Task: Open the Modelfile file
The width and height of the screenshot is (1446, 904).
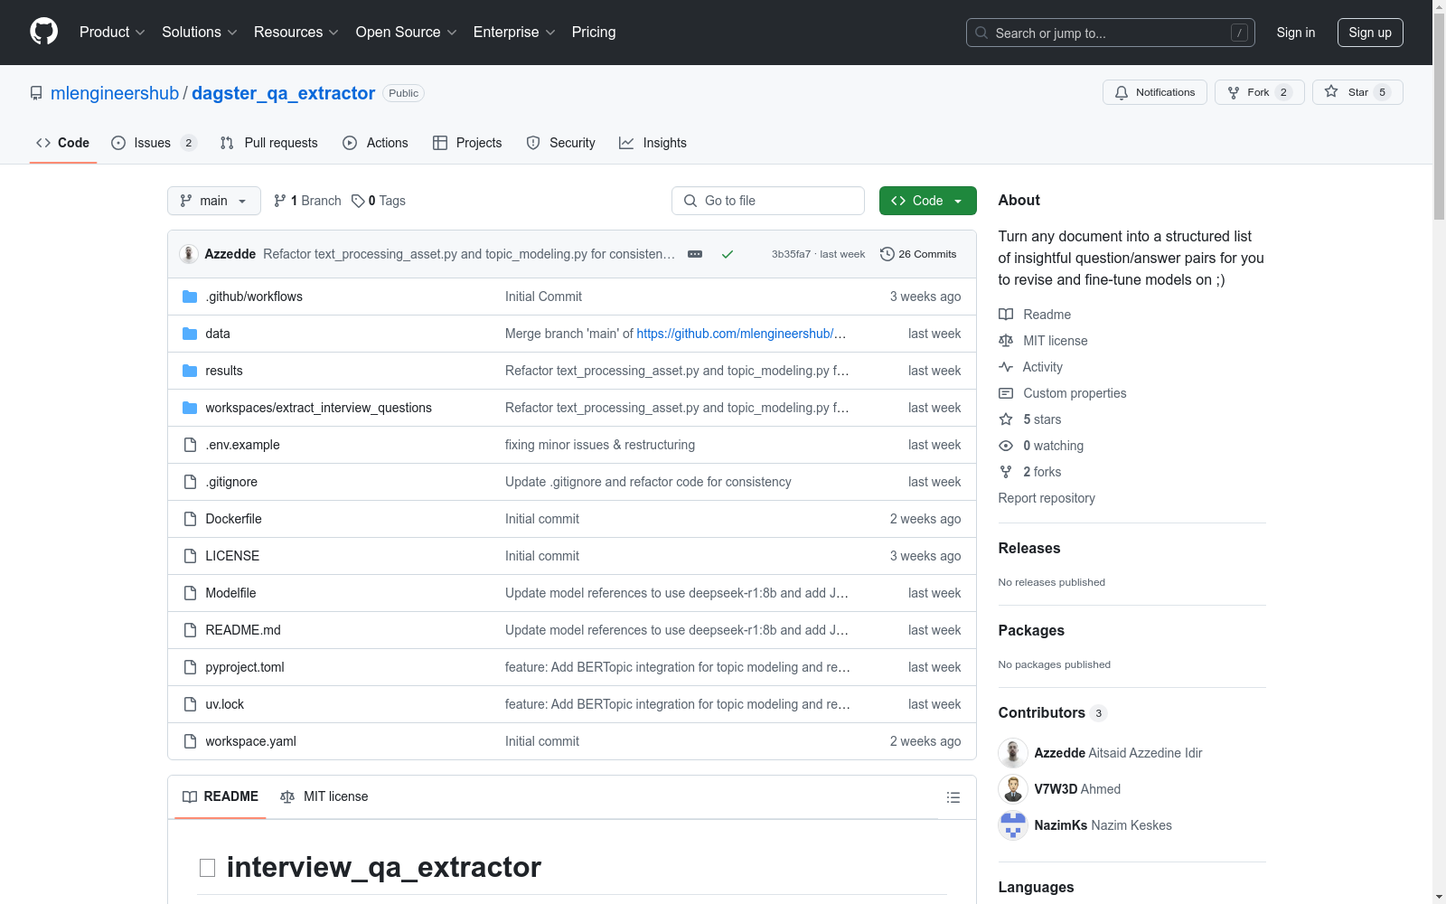Action: 230,593
